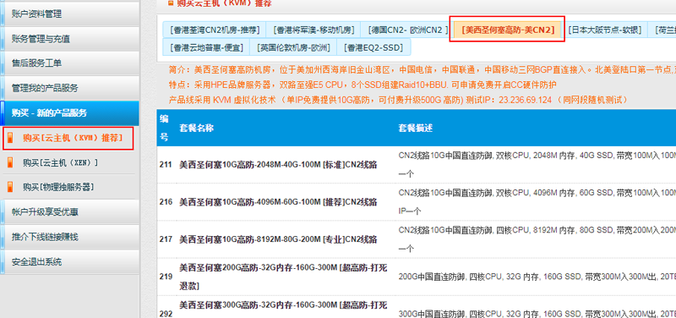Click 购买[云主机（XEN）] link
This screenshot has height=318, width=676.
[60, 162]
